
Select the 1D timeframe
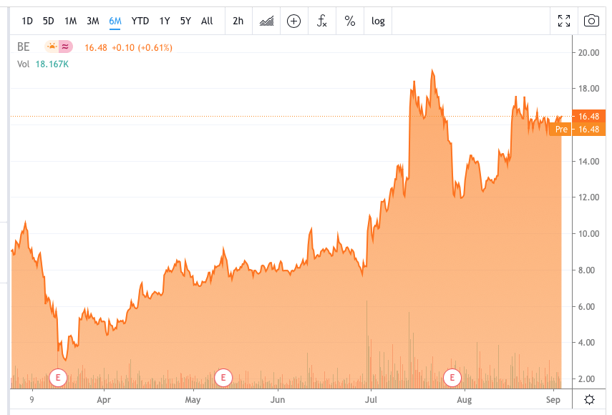pyautogui.click(x=27, y=21)
